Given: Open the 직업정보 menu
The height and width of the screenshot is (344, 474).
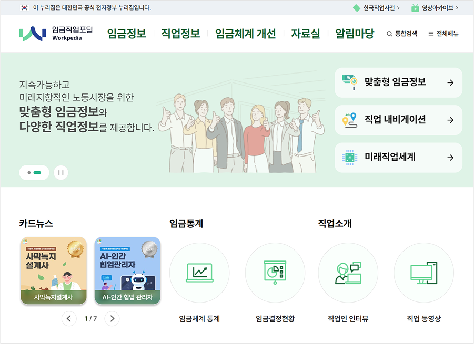Looking at the screenshot, I should tap(180, 34).
